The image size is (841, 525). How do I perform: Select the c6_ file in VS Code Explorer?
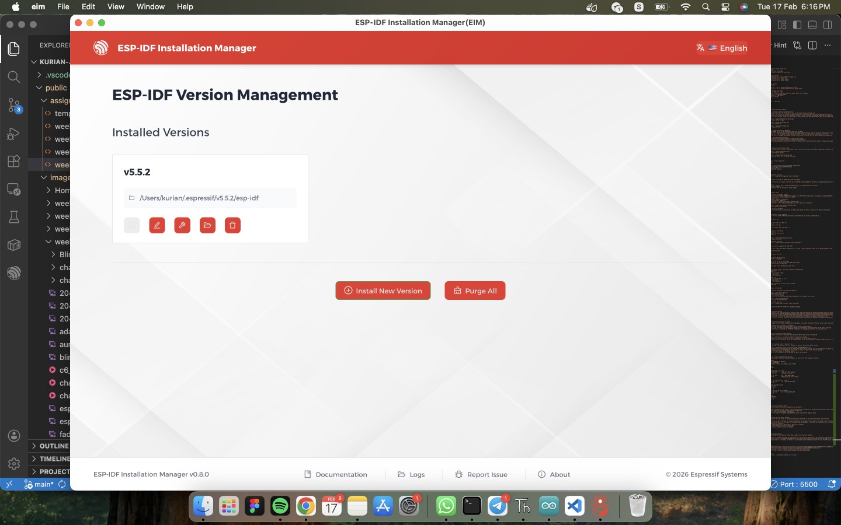point(50,370)
